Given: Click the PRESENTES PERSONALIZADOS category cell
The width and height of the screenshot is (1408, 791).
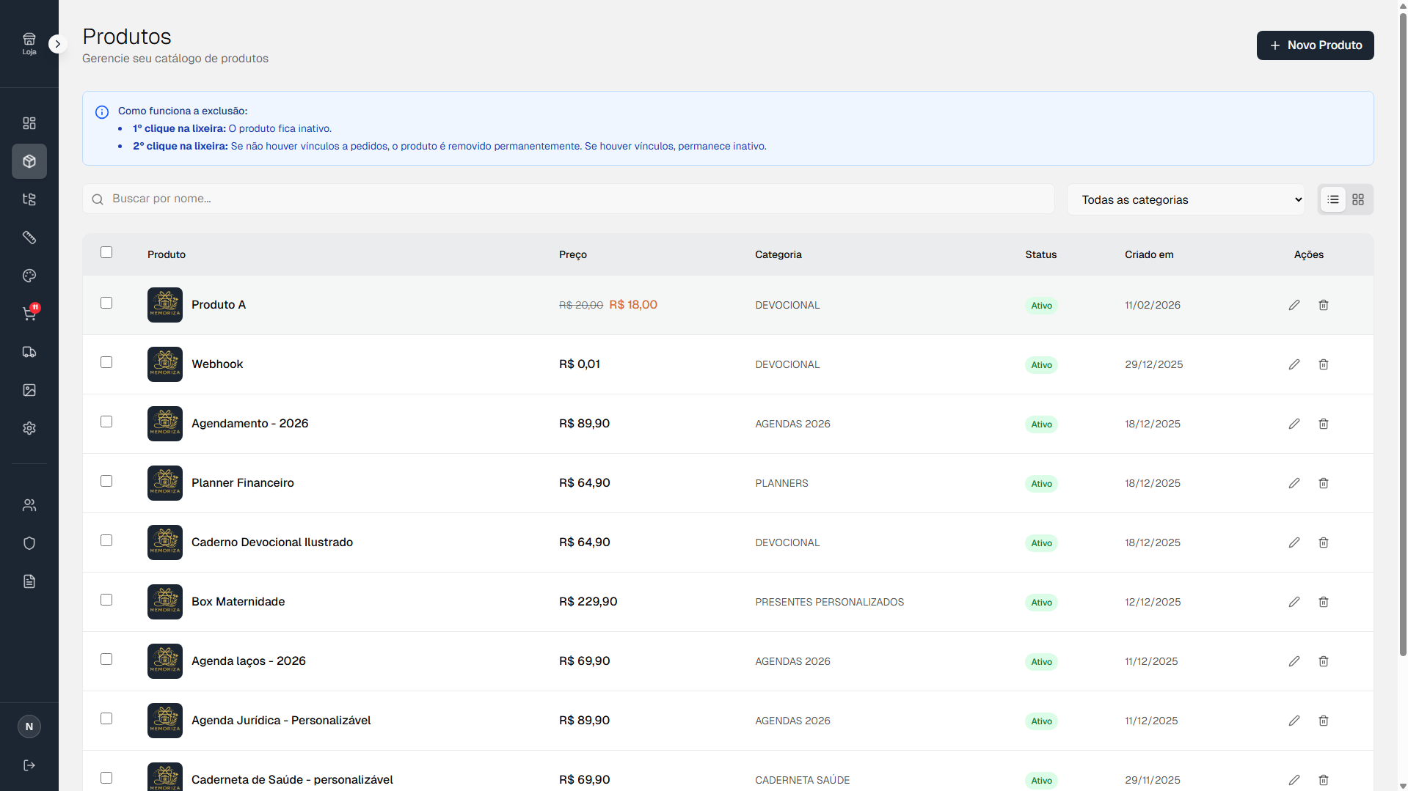Looking at the screenshot, I should [x=830, y=602].
